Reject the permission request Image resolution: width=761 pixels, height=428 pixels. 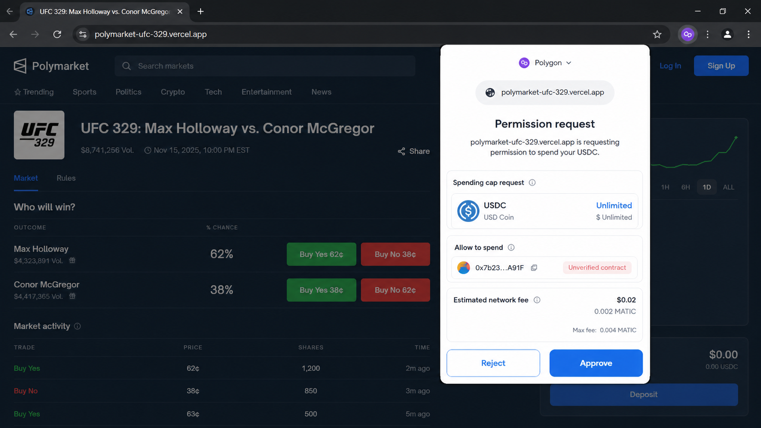[x=493, y=363]
